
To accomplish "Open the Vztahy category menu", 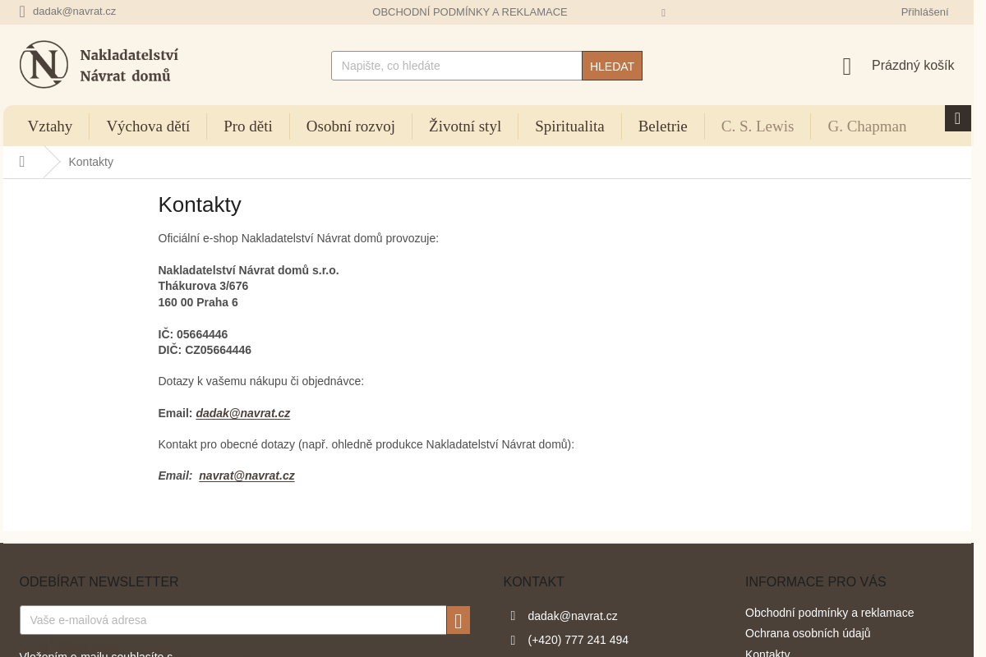I will [50, 126].
